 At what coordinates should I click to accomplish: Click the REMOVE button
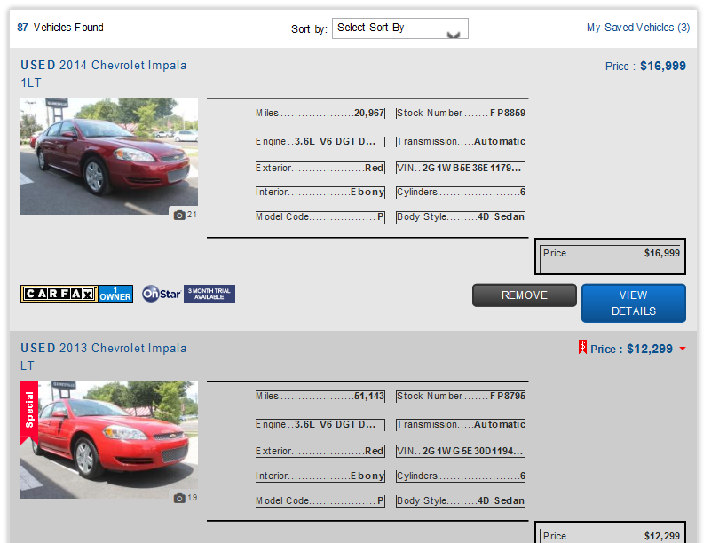(x=524, y=295)
